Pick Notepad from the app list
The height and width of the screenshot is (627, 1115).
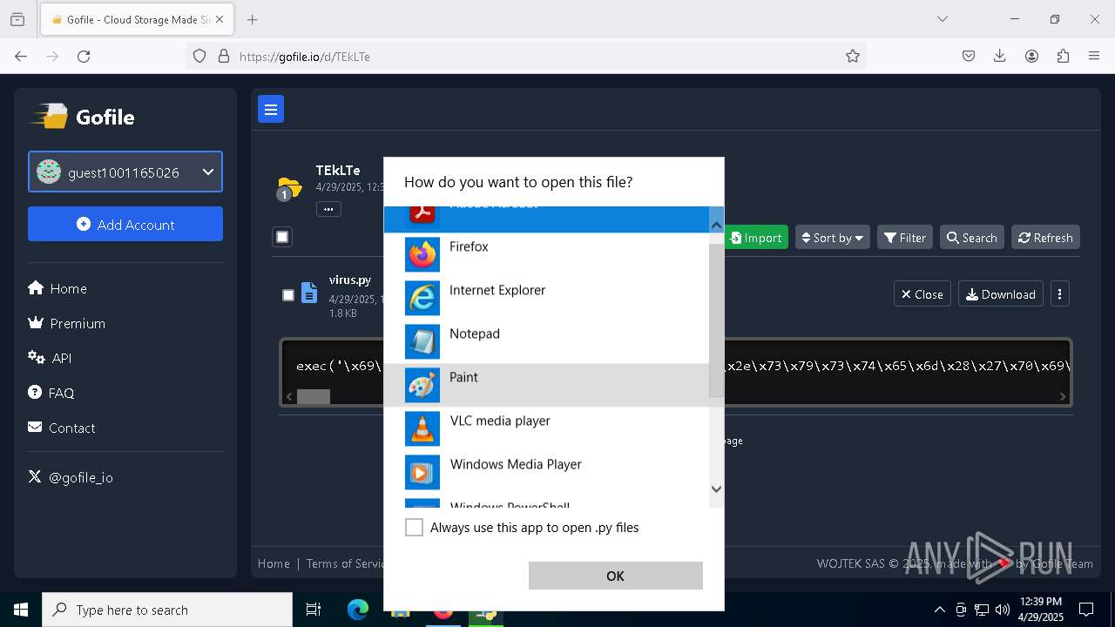tap(546, 341)
